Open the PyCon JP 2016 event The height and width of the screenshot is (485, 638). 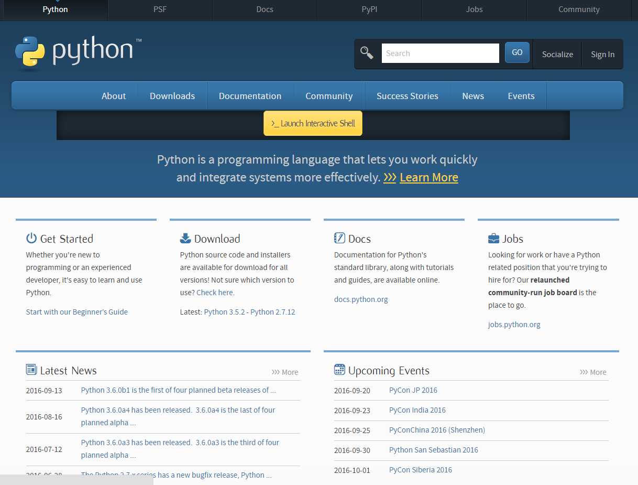[413, 390]
